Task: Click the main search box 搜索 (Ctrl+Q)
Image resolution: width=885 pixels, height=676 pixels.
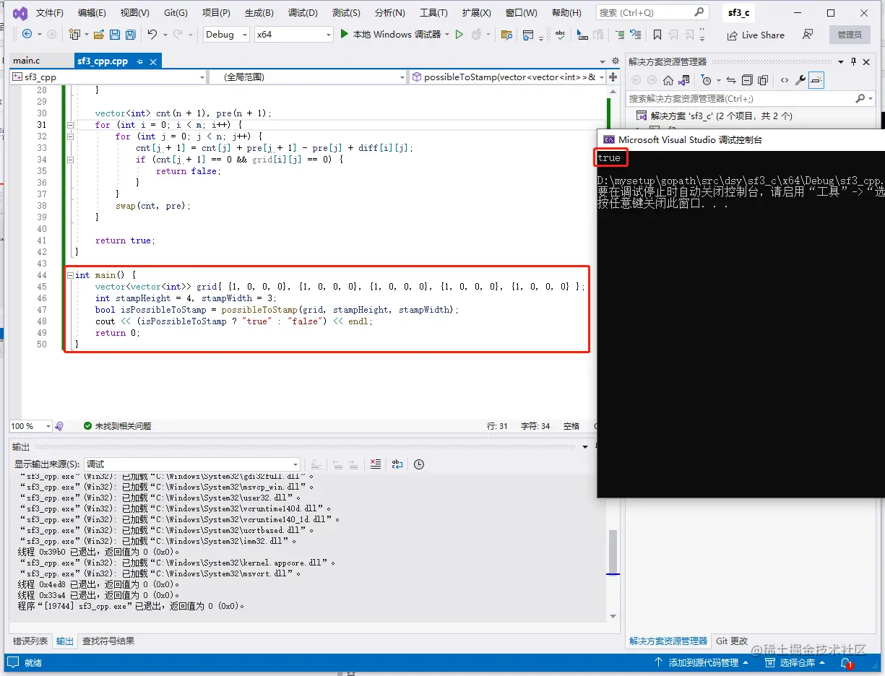Action: tap(652, 13)
